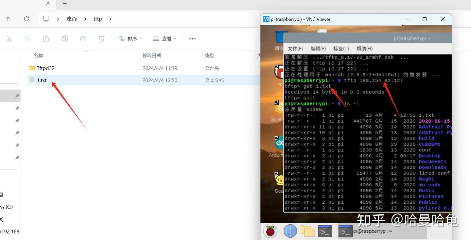This screenshot has width=471, height=240.
Task: Click the Paste icon in Explorer toolbar
Action: pos(46,38)
